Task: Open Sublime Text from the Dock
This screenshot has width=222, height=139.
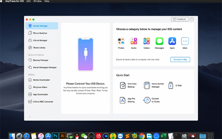Action: click(x=127, y=136)
